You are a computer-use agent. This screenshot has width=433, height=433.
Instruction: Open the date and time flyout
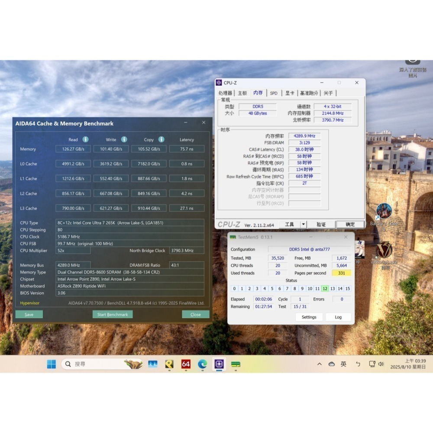408,364
